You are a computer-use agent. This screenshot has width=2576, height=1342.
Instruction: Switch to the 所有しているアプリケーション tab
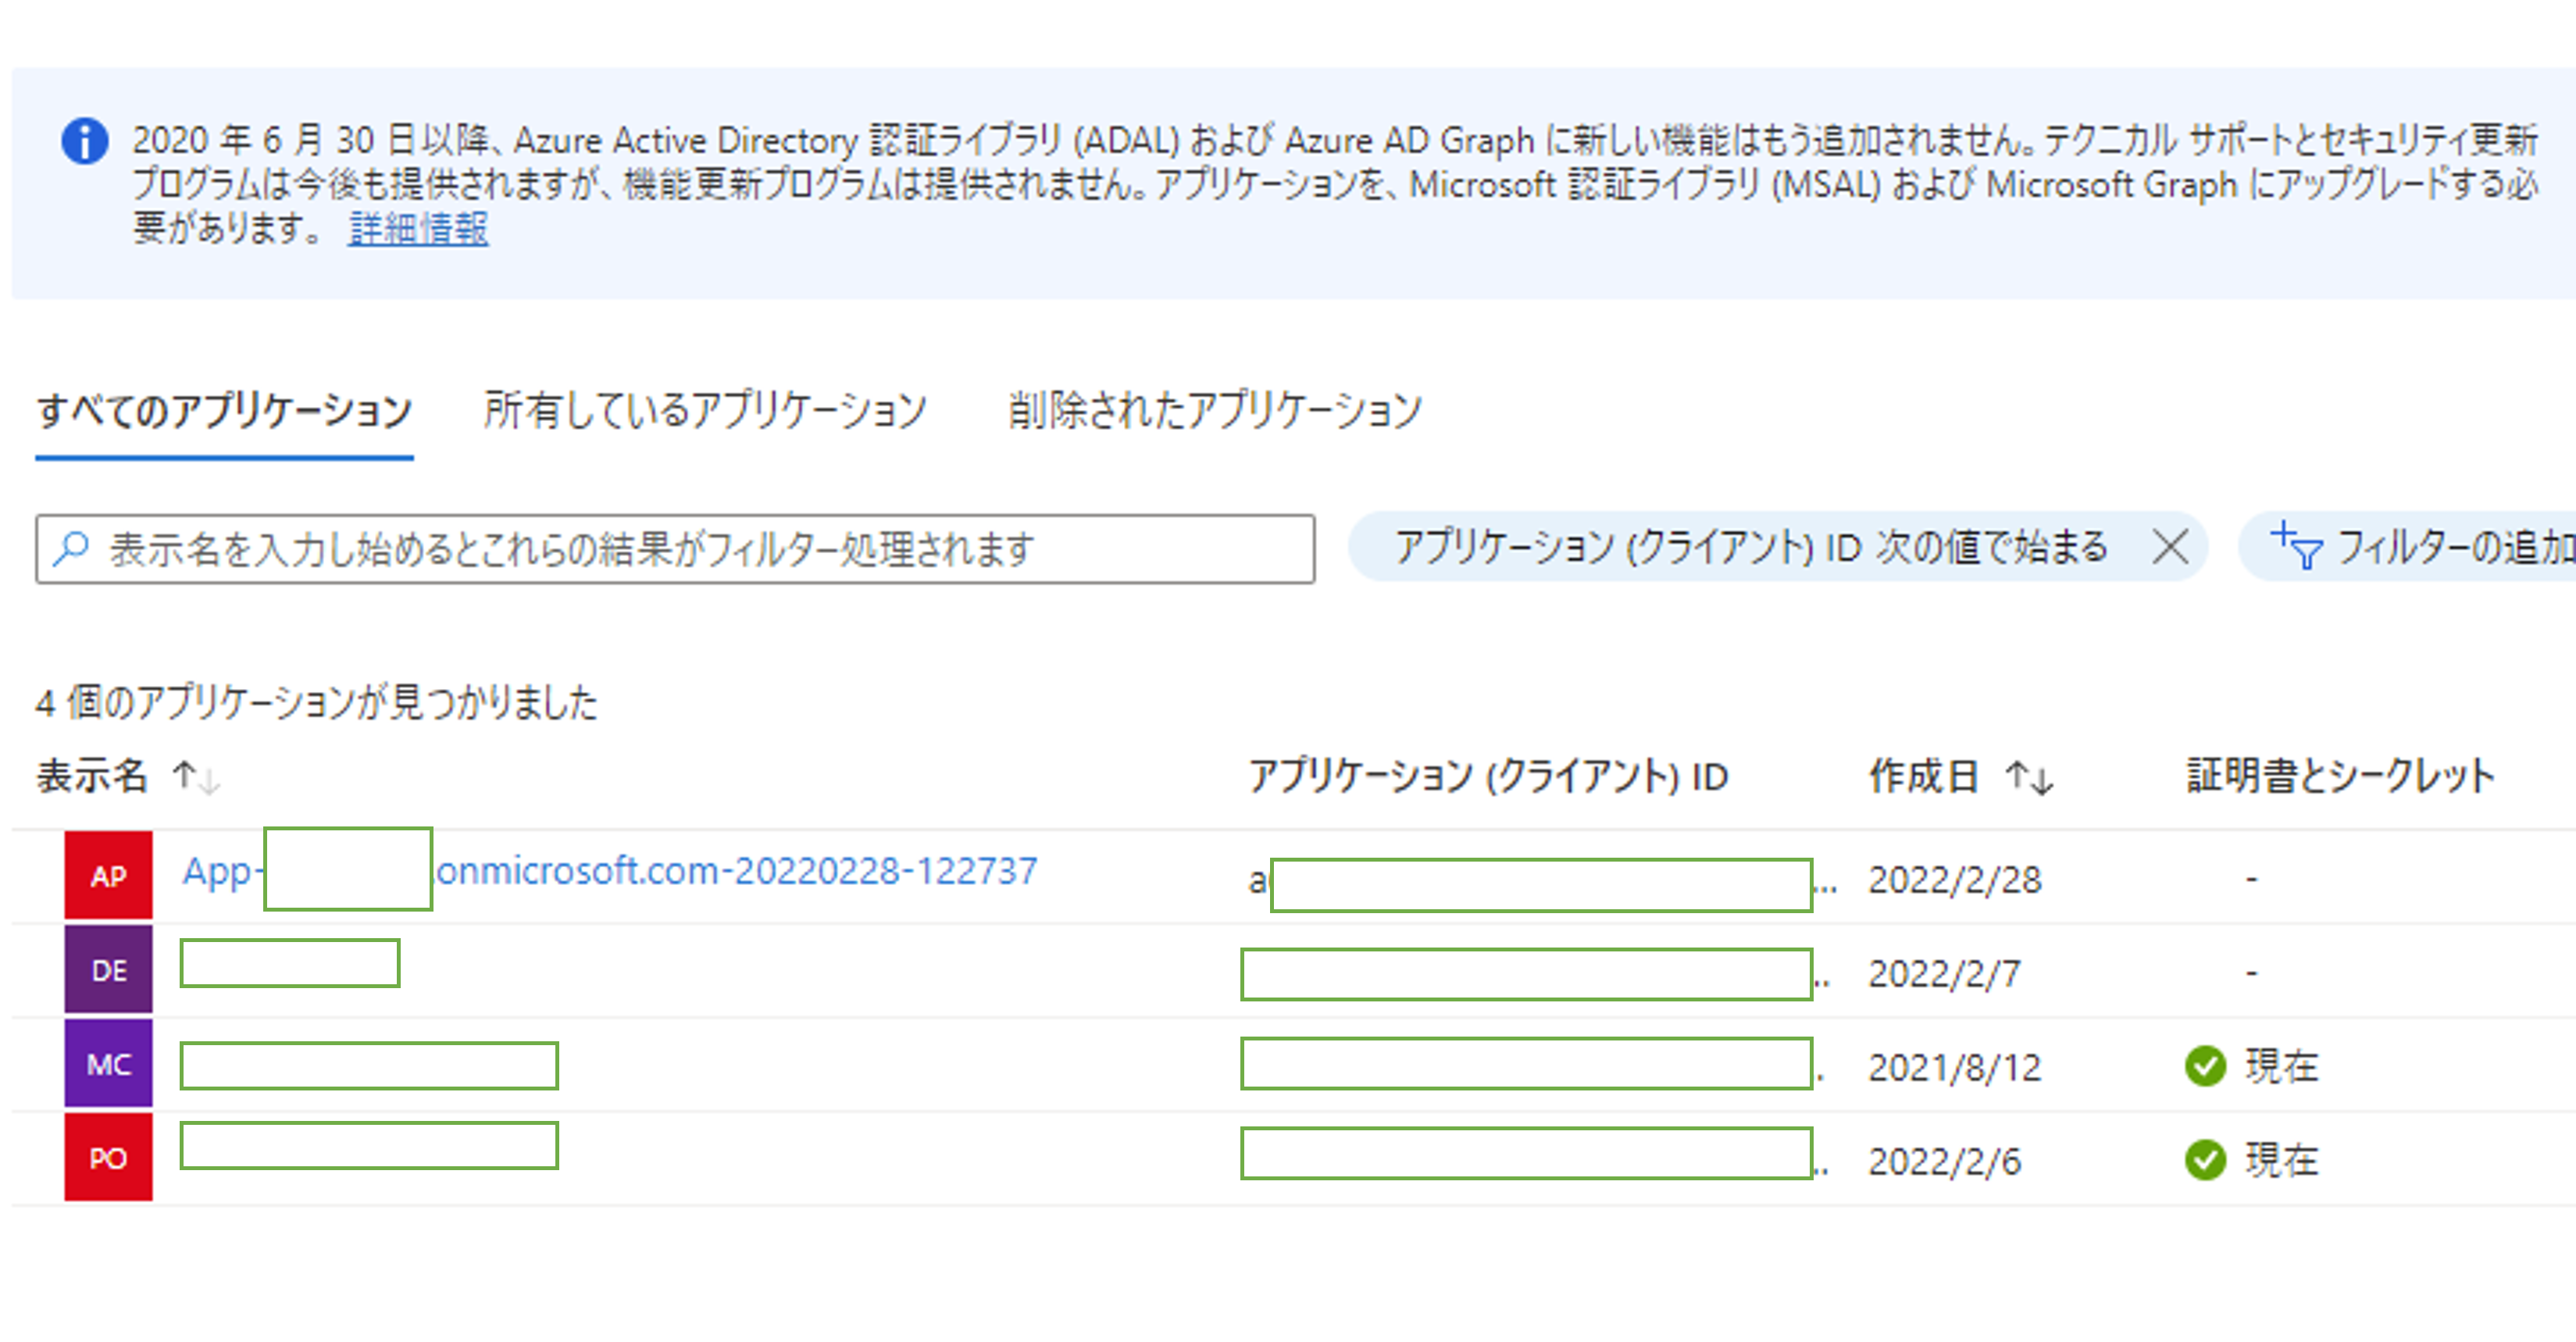[x=706, y=411]
